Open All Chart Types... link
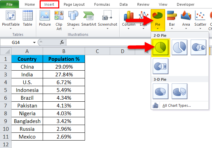This screenshot has width=212, height=148. (x=176, y=105)
